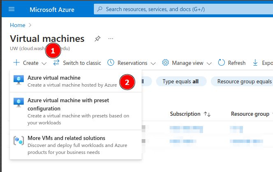Sort by the Resource group column
Image resolution: width=273 pixels, height=172 pixels.
pos(250,114)
